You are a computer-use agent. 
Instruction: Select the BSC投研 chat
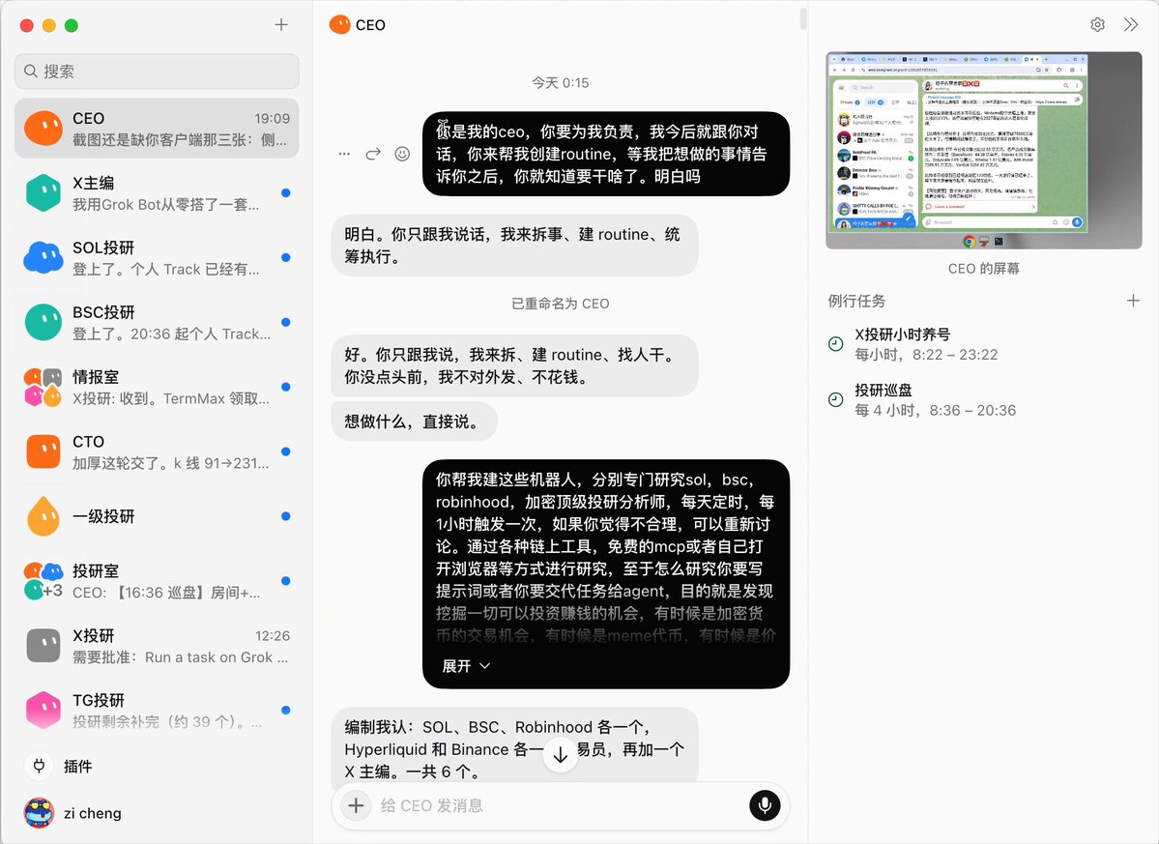[157, 322]
